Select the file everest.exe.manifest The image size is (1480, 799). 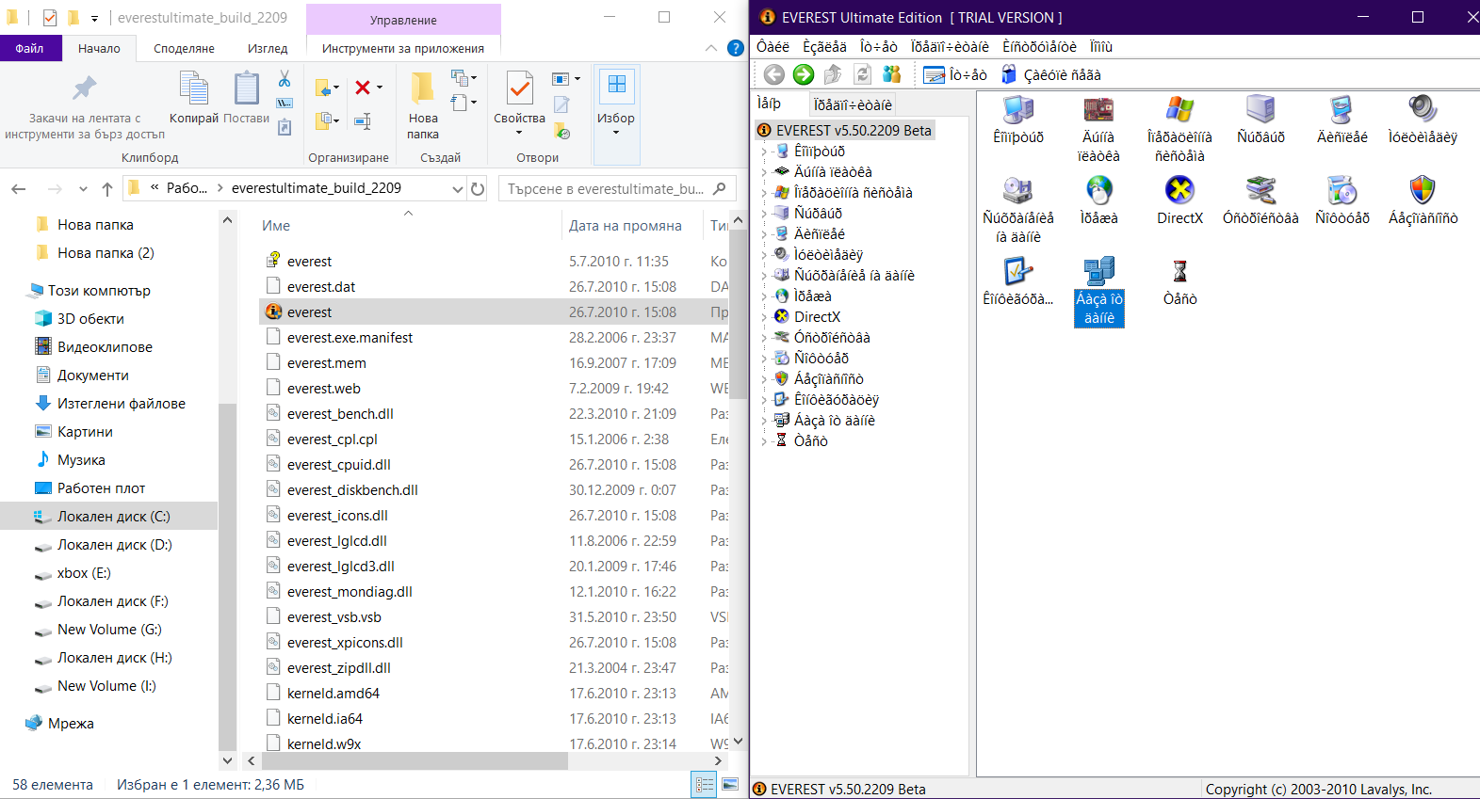350,338
